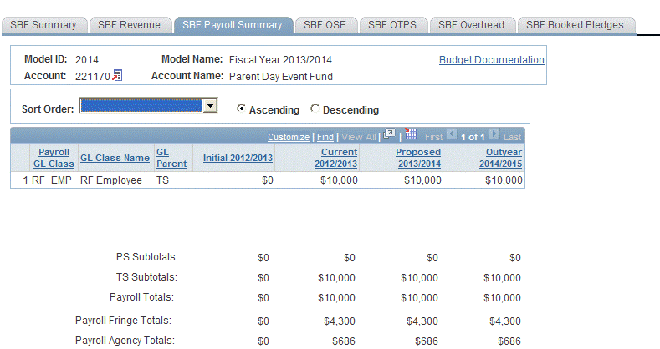
Task: Open the Budget Documentation link
Action: pos(491,60)
